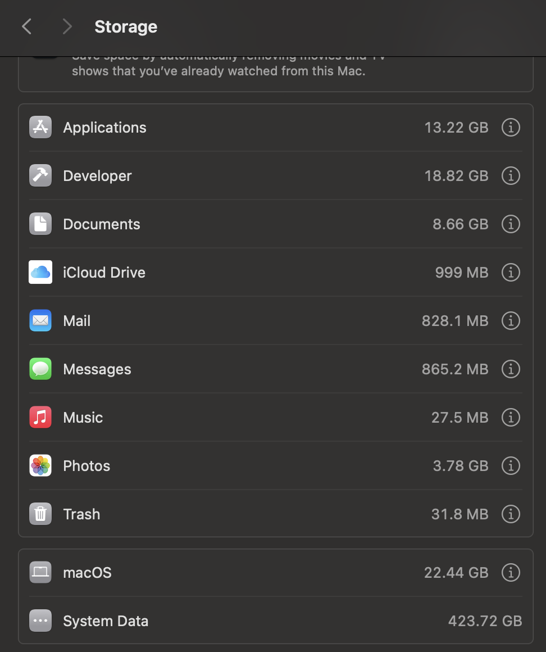This screenshot has width=546, height=652.
Task: Click the Photos pinwheel icon
Action: pos(40,466)
